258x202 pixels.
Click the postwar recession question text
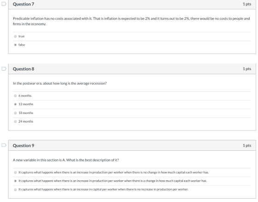point(60,83)
